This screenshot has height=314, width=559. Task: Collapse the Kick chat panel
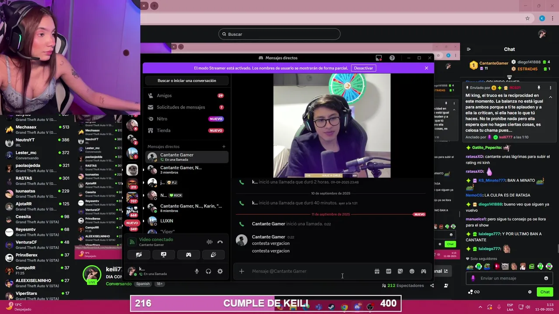(x=469, y=49)
